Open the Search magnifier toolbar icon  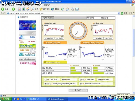click(x=33, y=9)
